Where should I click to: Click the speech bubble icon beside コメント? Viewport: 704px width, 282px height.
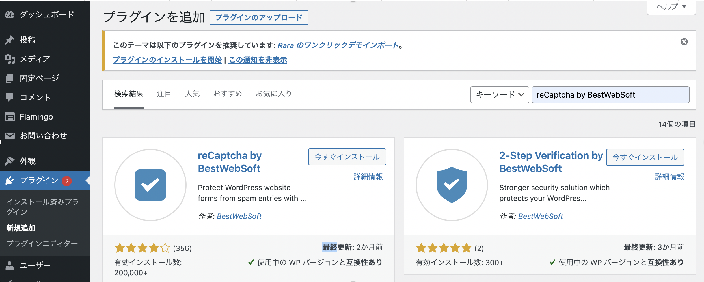point(10,97)
